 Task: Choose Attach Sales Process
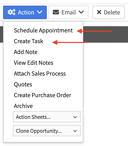tap(40, 74)
